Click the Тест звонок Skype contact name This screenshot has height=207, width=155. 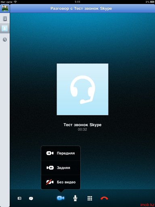82,125
